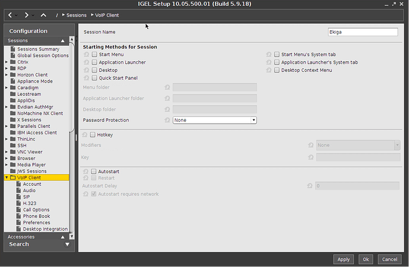This screenshot has height=267, width=409.
Task: Reset the Start Menu option with its undo icon
Action: pyautogui.click(x=87, y=54)
